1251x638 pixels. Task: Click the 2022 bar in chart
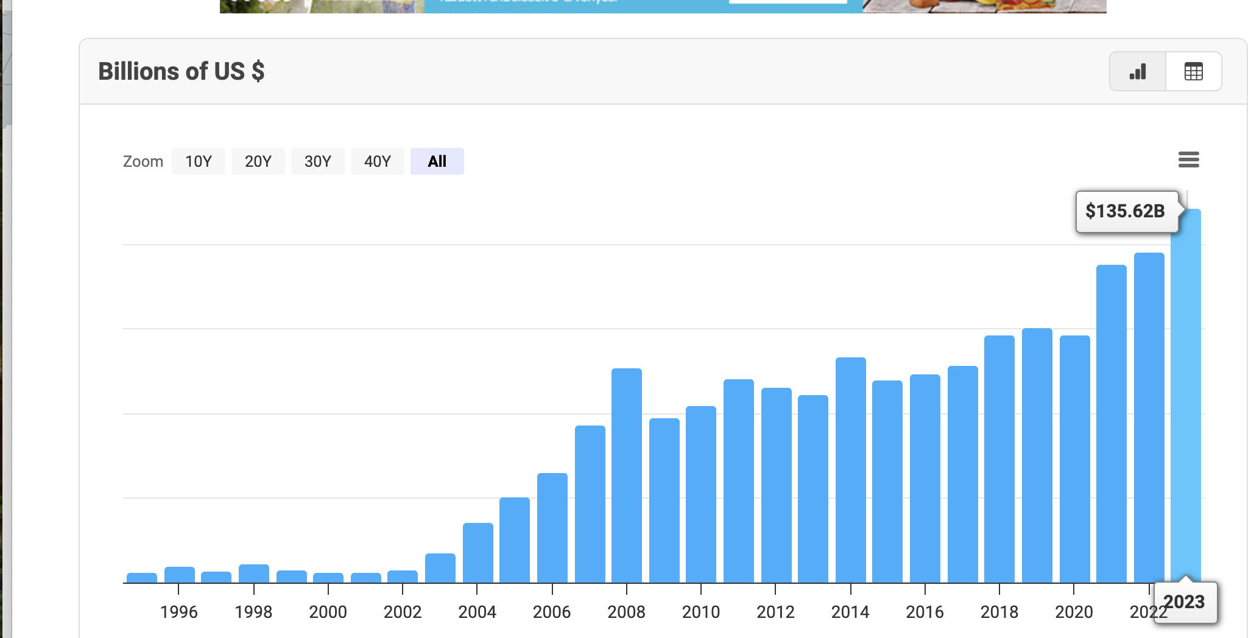pyautogui.click(x=1149, y=418)
